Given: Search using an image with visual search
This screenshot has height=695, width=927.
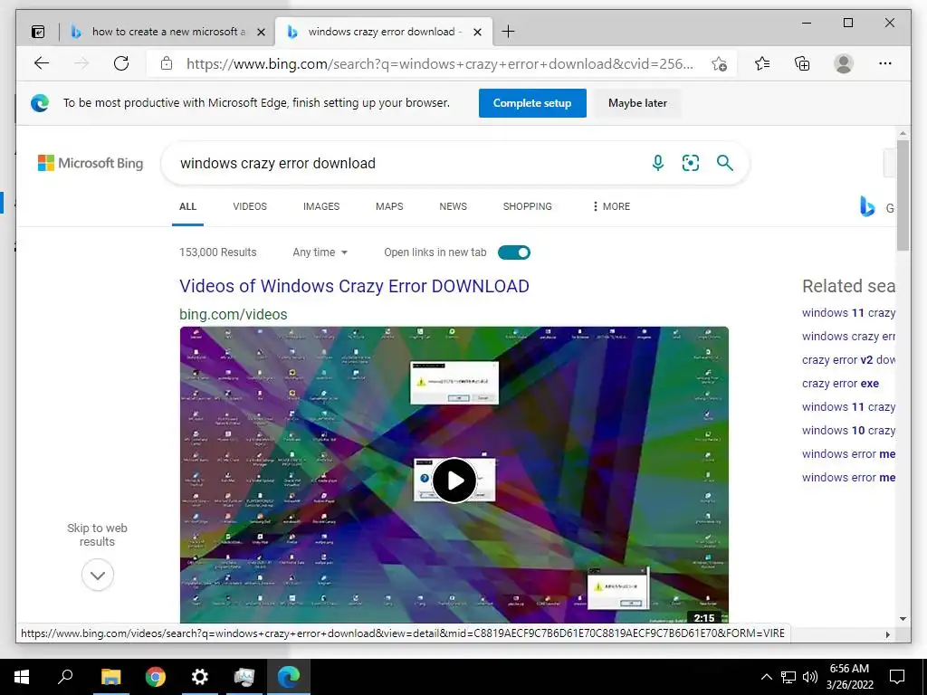Looking at the screenshot, I should point(691,163).
